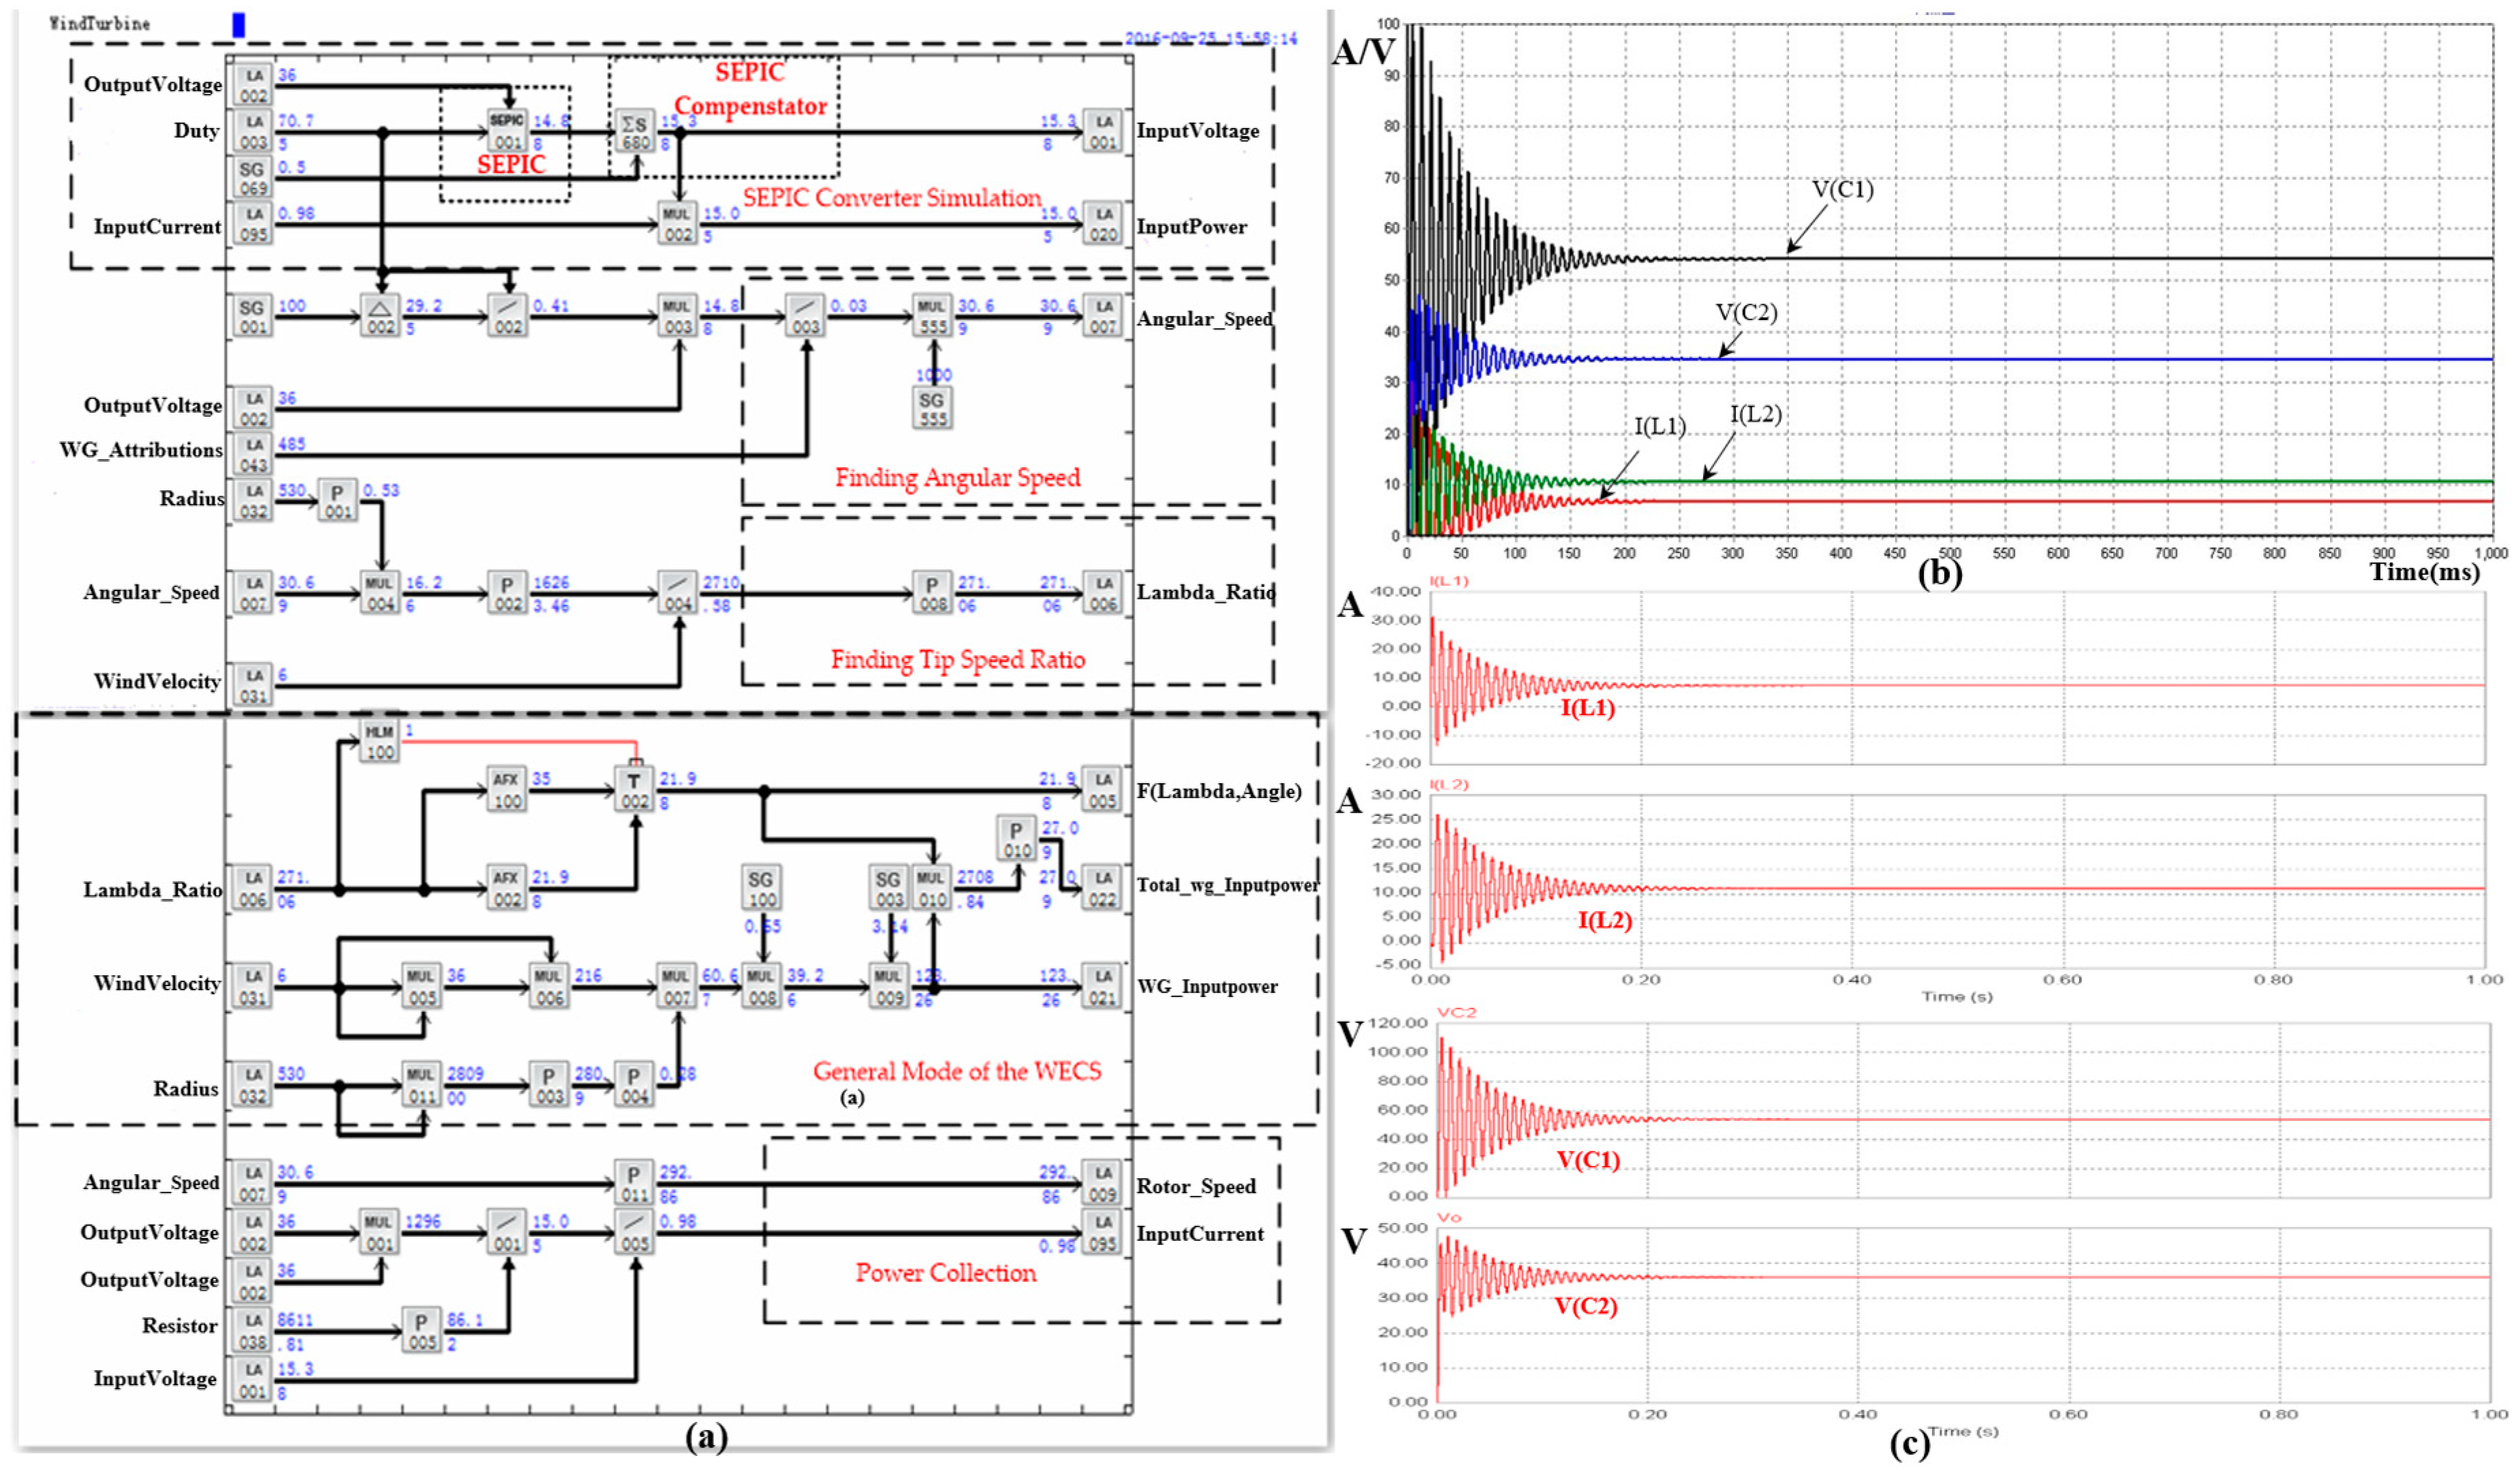Select the LA 043 WG_Attributions input block
This screenshot has width=2520, height=1471.
pos(253,454)
